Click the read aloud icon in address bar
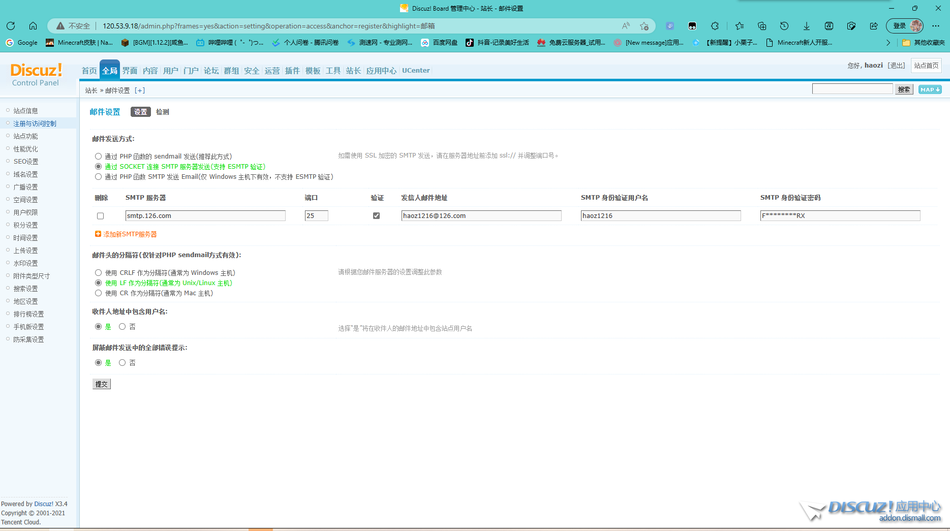 (x=626, y=26)
